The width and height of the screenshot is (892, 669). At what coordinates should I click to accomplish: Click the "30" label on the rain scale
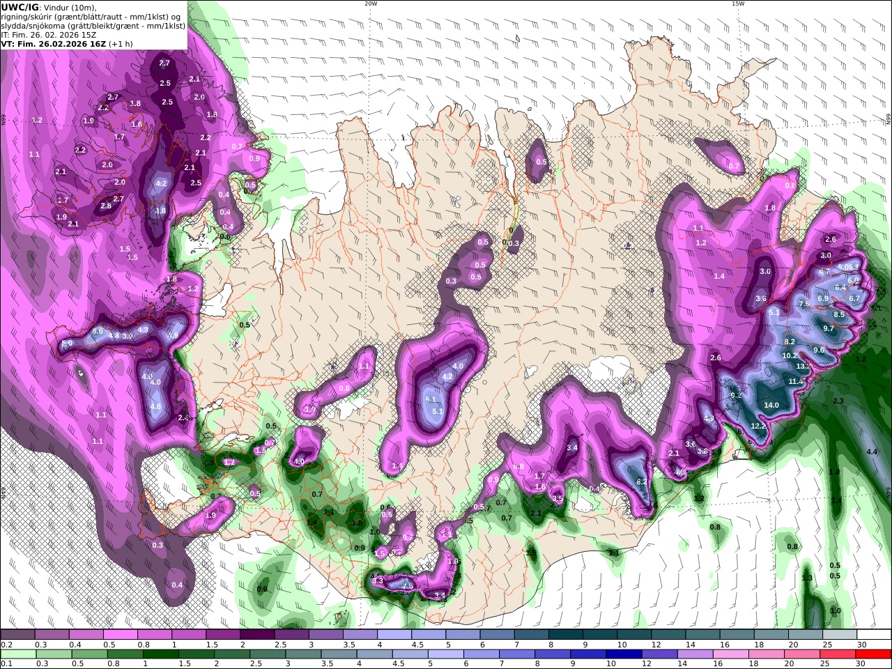[861, 664]
